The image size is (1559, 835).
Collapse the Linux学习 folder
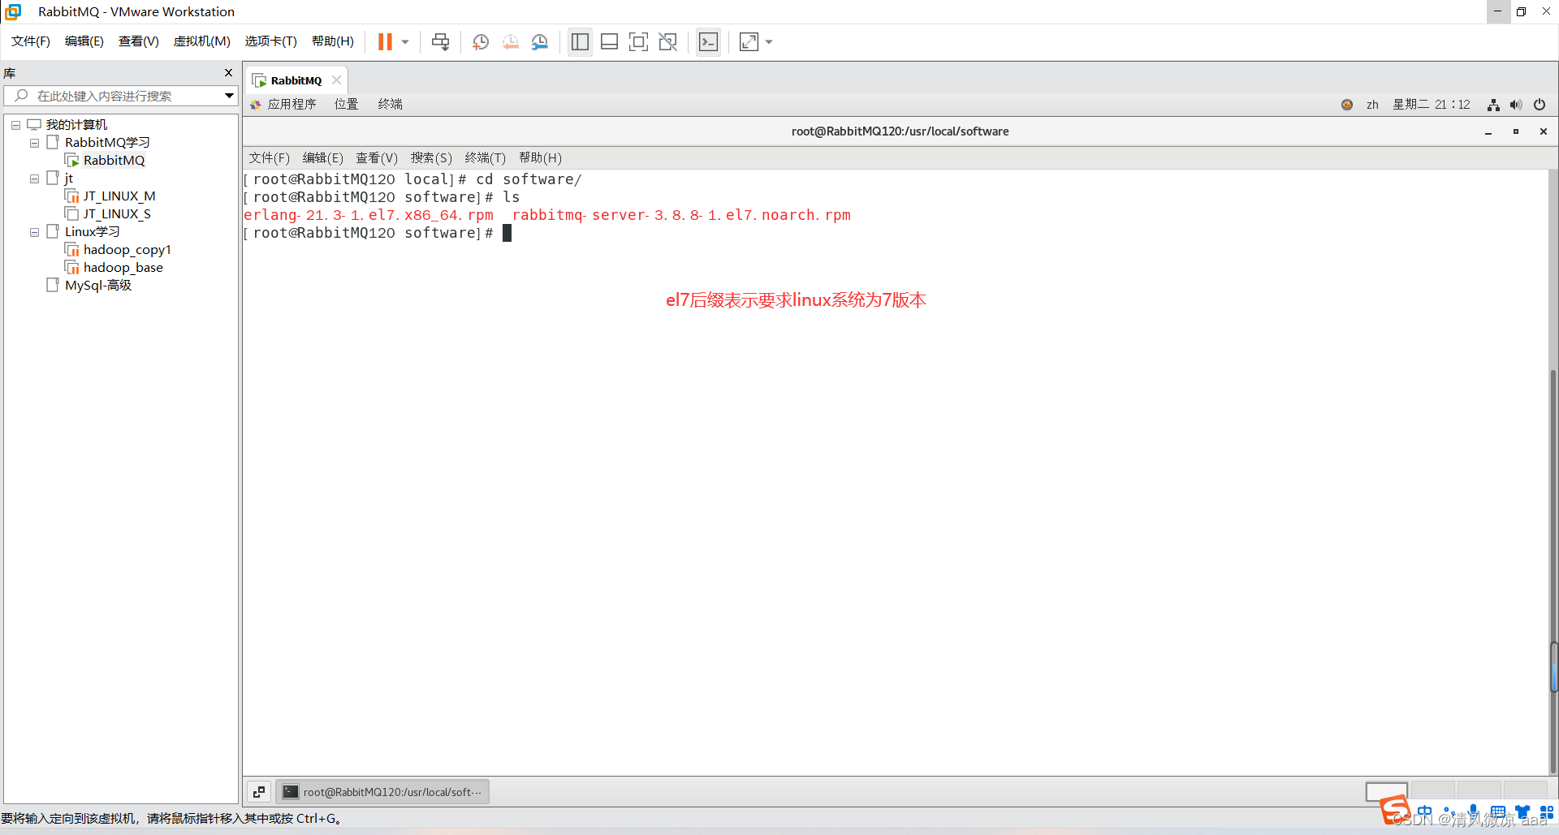[34, 232]
